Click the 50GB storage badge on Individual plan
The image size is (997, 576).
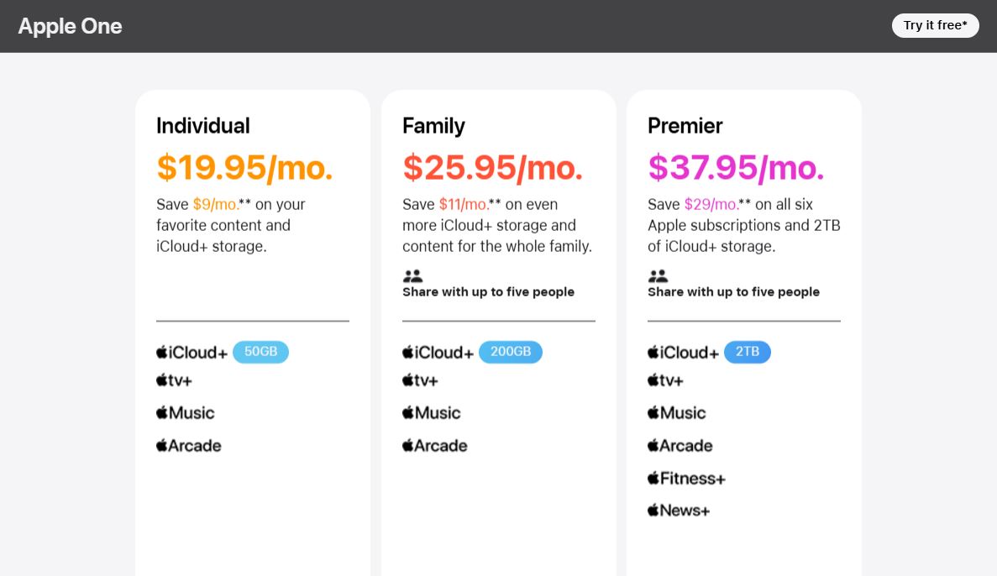pos(260,352)
